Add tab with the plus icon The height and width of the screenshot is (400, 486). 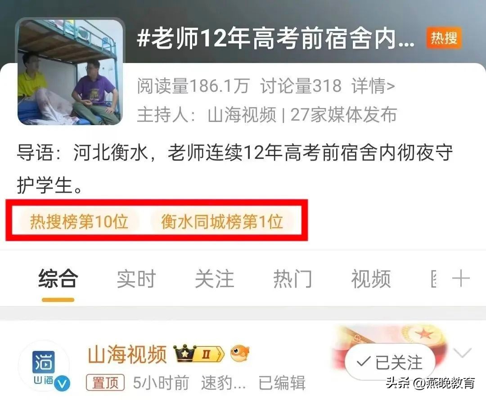point(461,279)
